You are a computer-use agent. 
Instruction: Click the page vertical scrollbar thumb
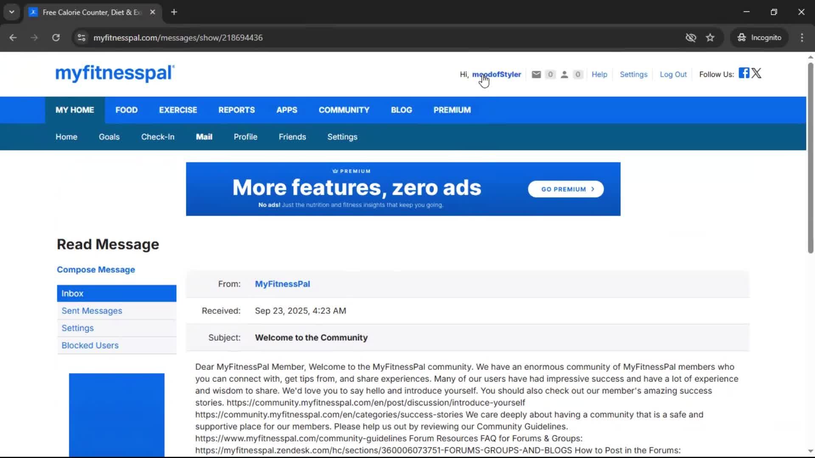point(810,158)
